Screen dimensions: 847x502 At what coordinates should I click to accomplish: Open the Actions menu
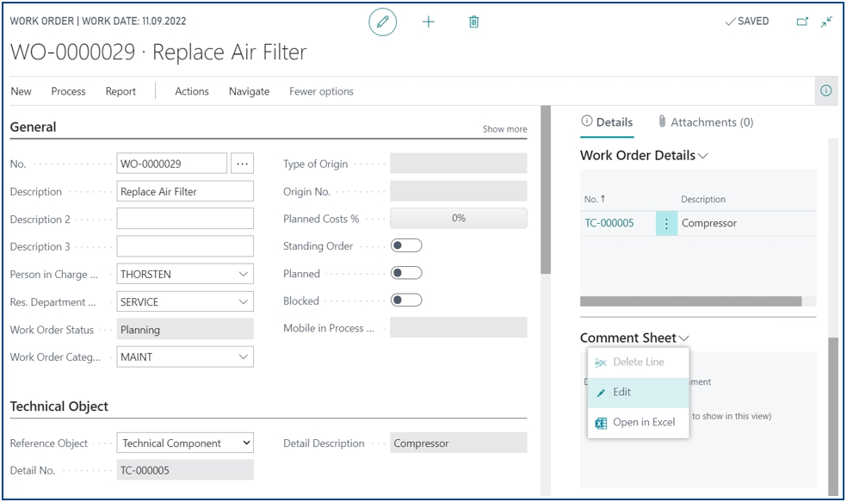pyautogui.click(x=192, y=91)
